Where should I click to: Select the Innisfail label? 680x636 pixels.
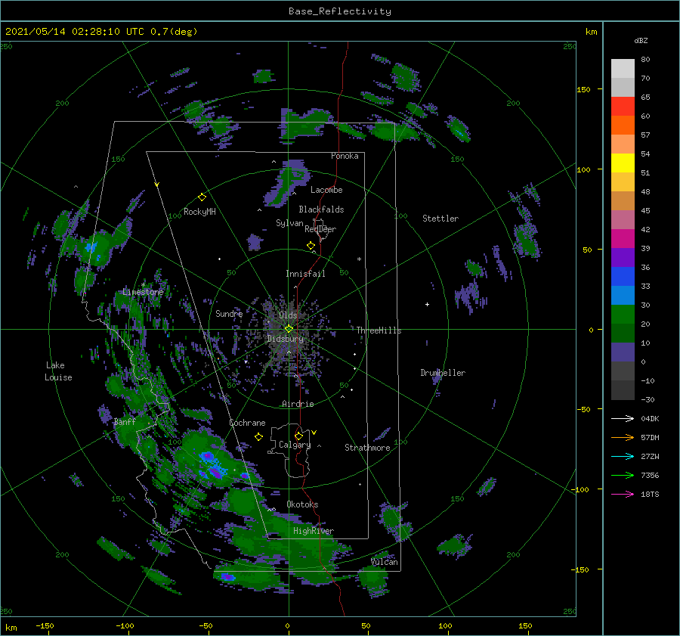click(x=305, y=274)
